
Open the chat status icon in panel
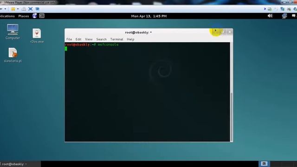[294, 16]
